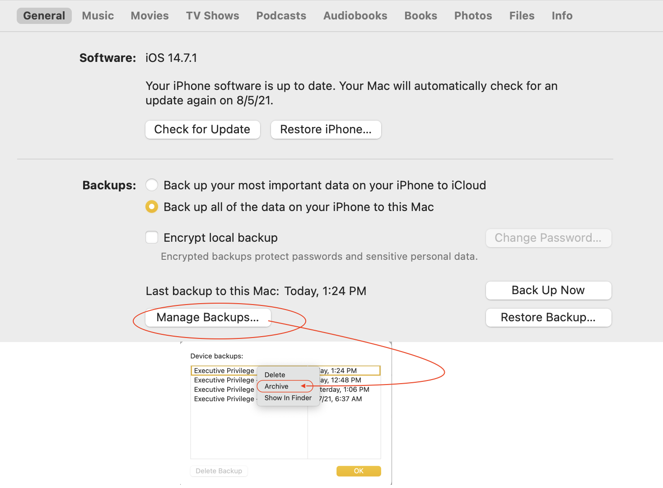Choose Delete from the context menu
This screenshot has width=663, height=488.
coord(288,375)
